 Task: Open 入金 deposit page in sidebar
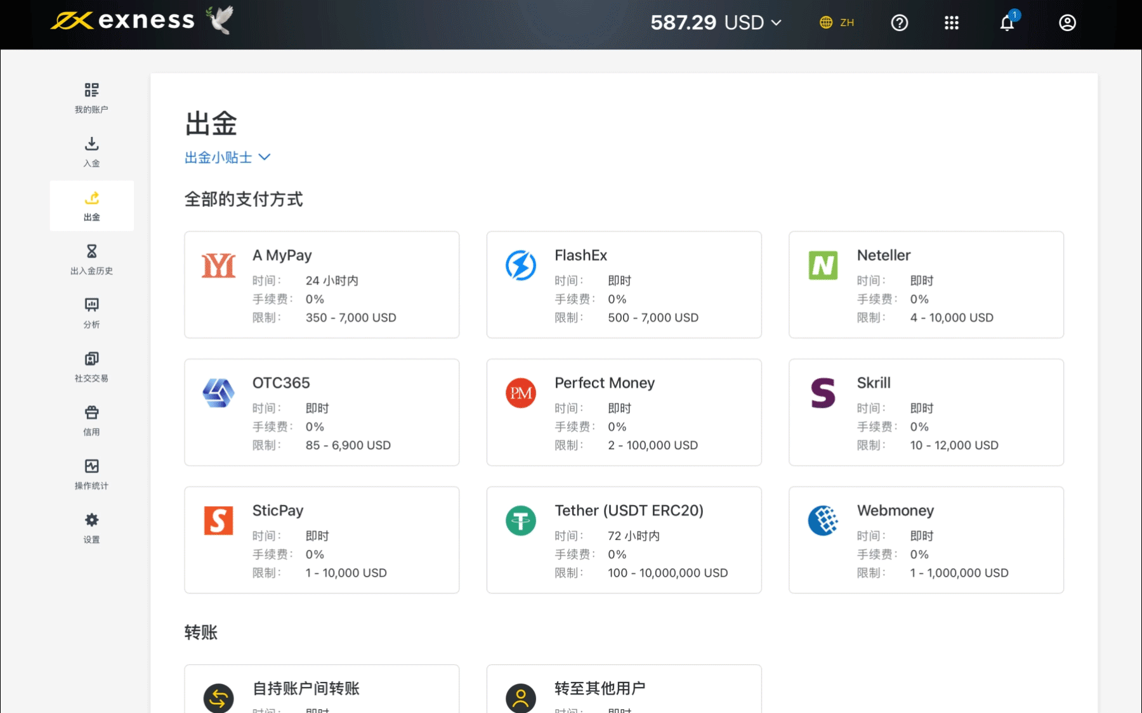(x=91, y=152)
